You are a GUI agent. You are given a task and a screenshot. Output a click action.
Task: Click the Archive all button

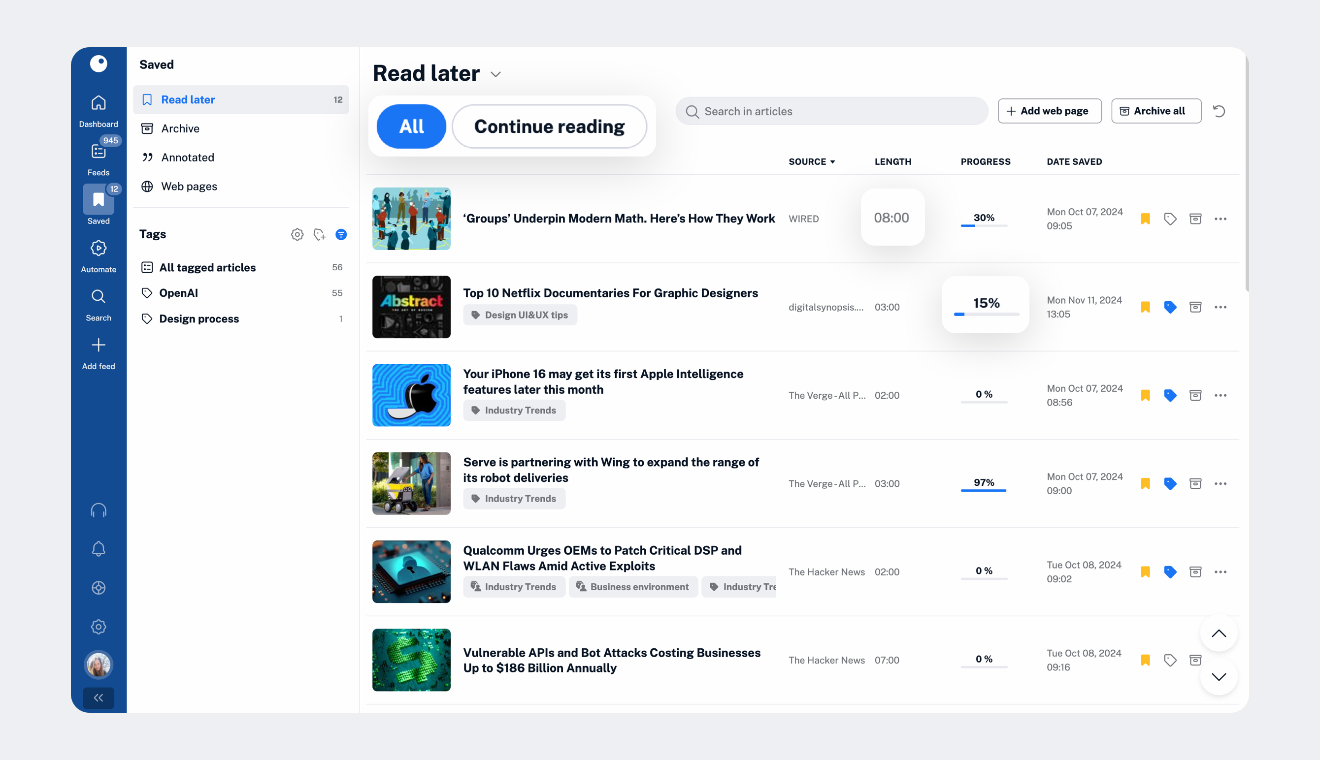pos(1156,111)
